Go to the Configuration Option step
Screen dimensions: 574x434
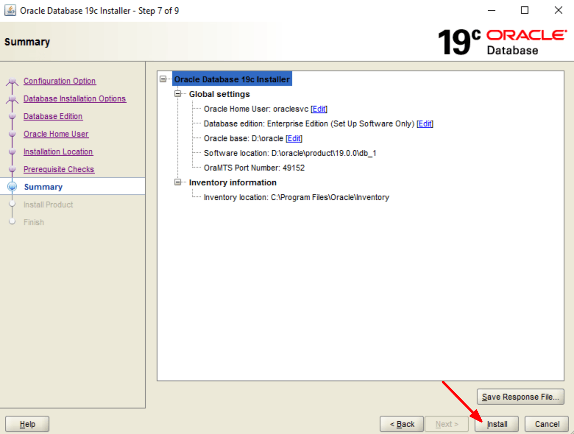pyautogui.click(x=60, y=81)
